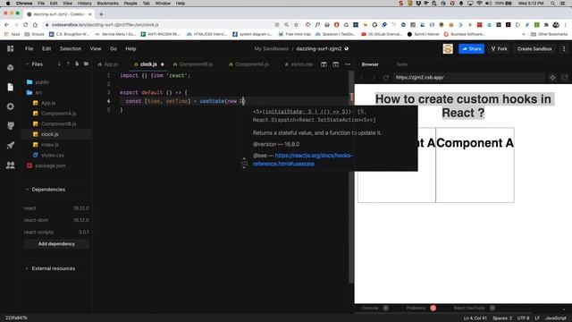The image size is (572, 322).
Task: Open the GitHub sidebar icon
Action: (10, 125)
